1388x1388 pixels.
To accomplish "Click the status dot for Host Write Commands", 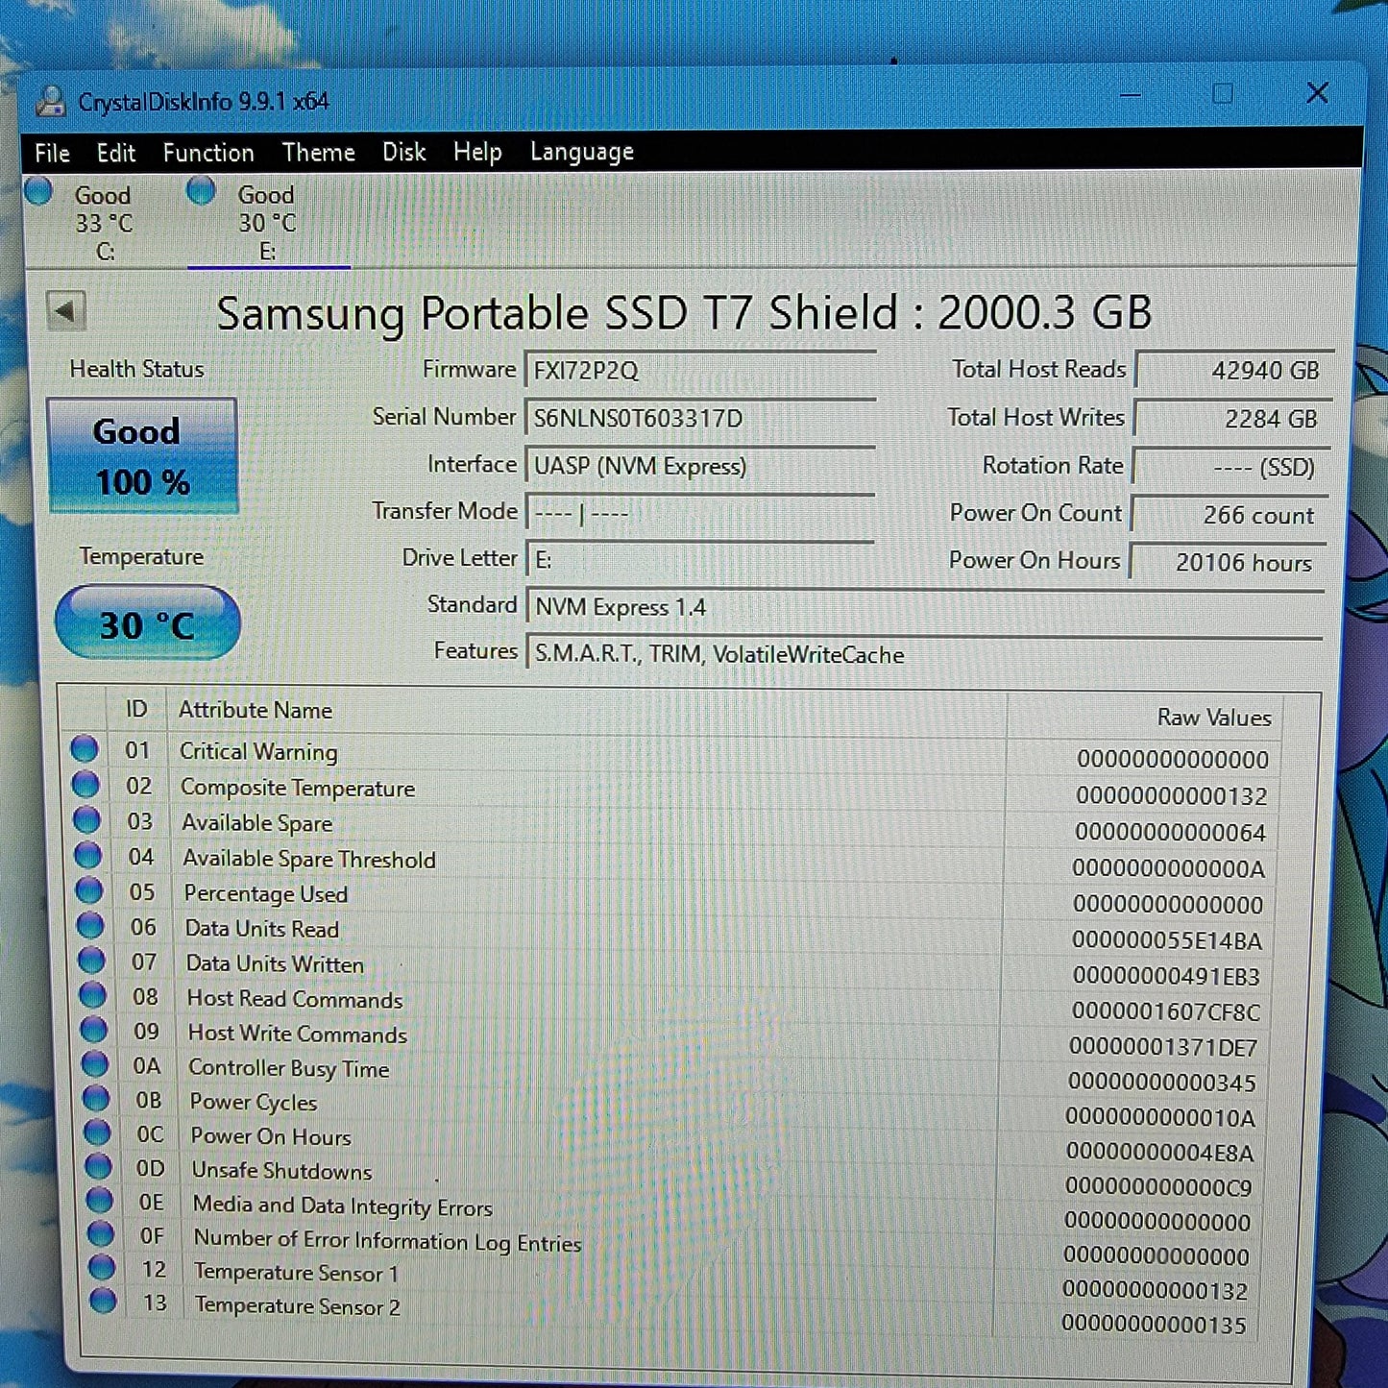I will (x=93, y=1030).
